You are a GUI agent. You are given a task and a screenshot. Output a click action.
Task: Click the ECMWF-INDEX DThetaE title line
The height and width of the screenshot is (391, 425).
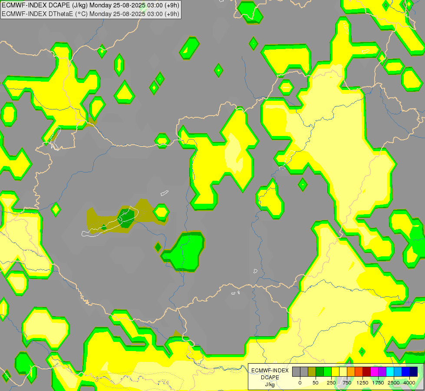[x=90, y=14]
